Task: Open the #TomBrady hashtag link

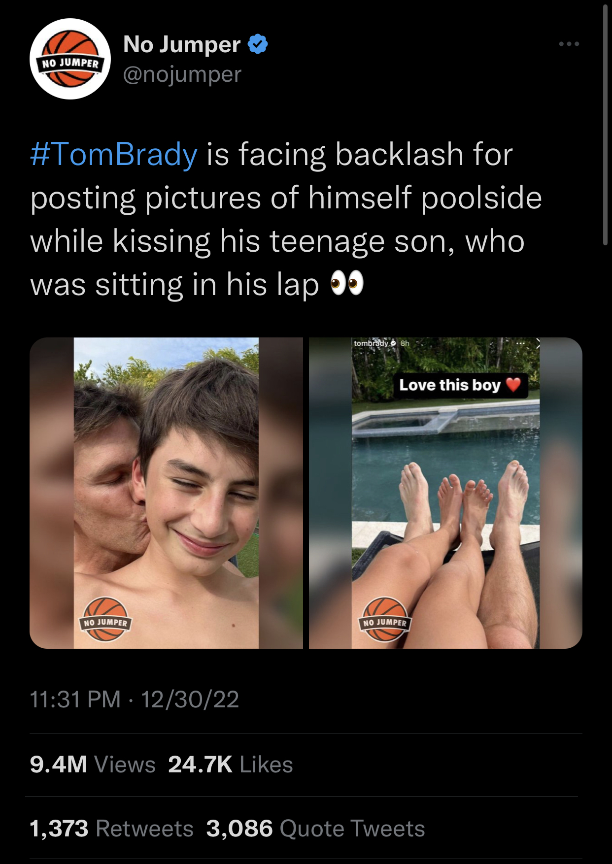Action: click(x=114, y=154)
